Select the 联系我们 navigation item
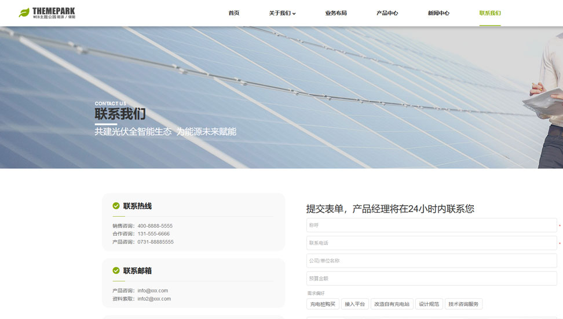 point(490,13)
